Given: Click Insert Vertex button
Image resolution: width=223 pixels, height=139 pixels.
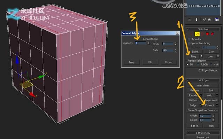Looking at the screenshot, I should (x=203, y=85).
